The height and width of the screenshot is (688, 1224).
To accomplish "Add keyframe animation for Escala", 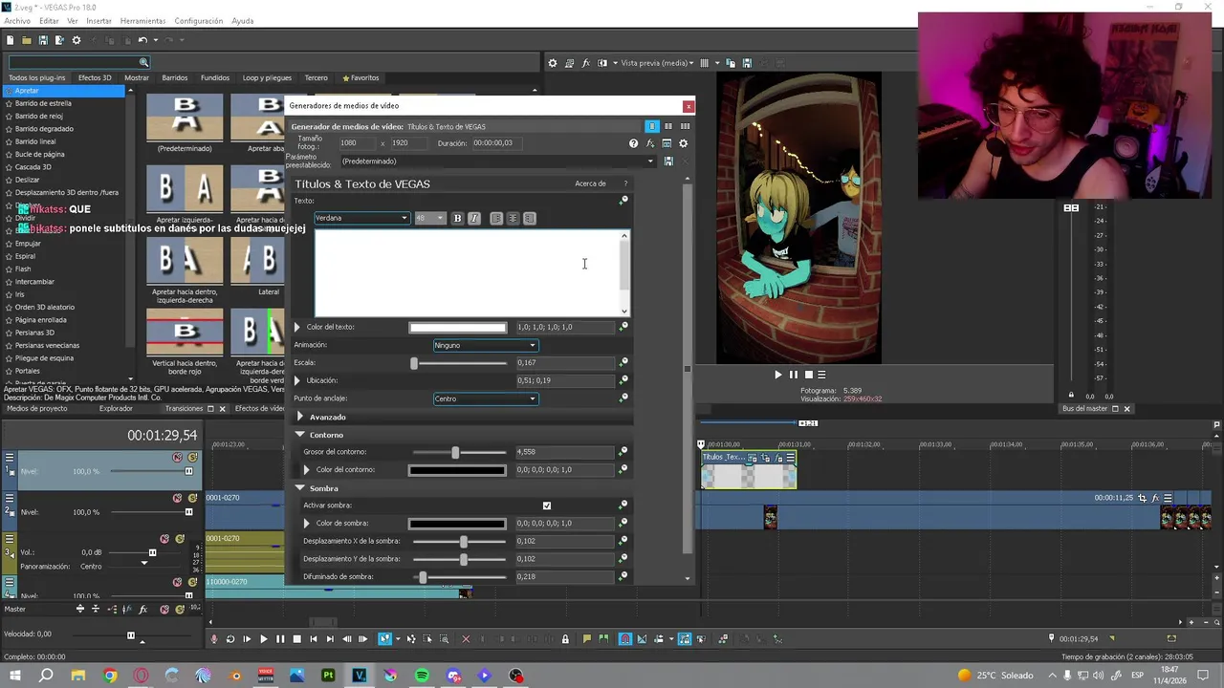I will [623, 362].
